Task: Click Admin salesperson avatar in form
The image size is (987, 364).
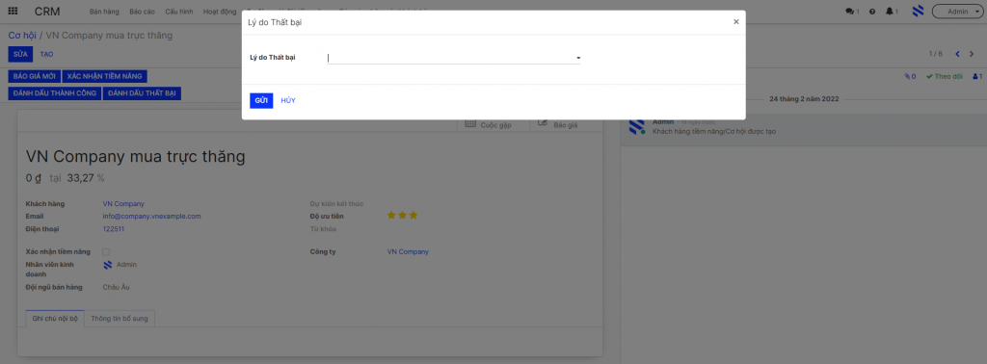Action: (x=107, y=265)
